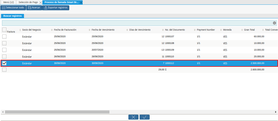
Task: Click the sum total 2.600.000,00
Action: click(257, 70)
